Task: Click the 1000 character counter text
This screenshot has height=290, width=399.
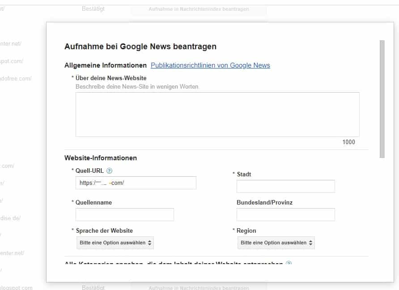Action: (x=348, y=142)
